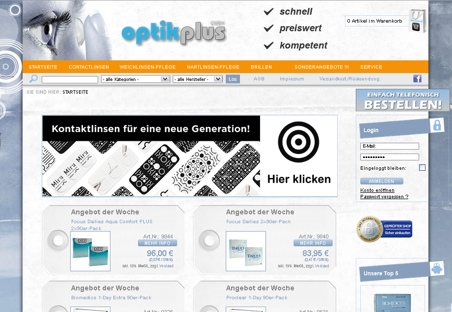Open the Hartlinsen-Pflege menu item

tap(213, 67)
